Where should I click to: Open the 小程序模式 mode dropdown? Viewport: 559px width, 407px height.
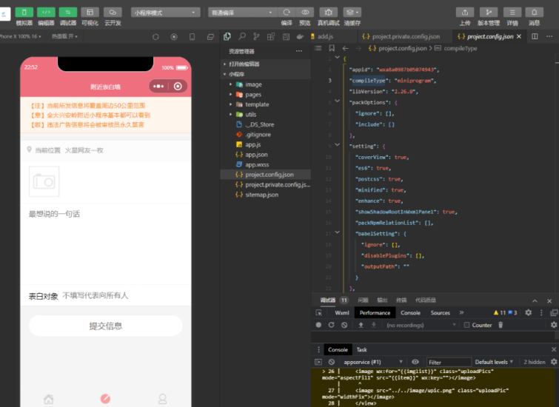[165, 13]
